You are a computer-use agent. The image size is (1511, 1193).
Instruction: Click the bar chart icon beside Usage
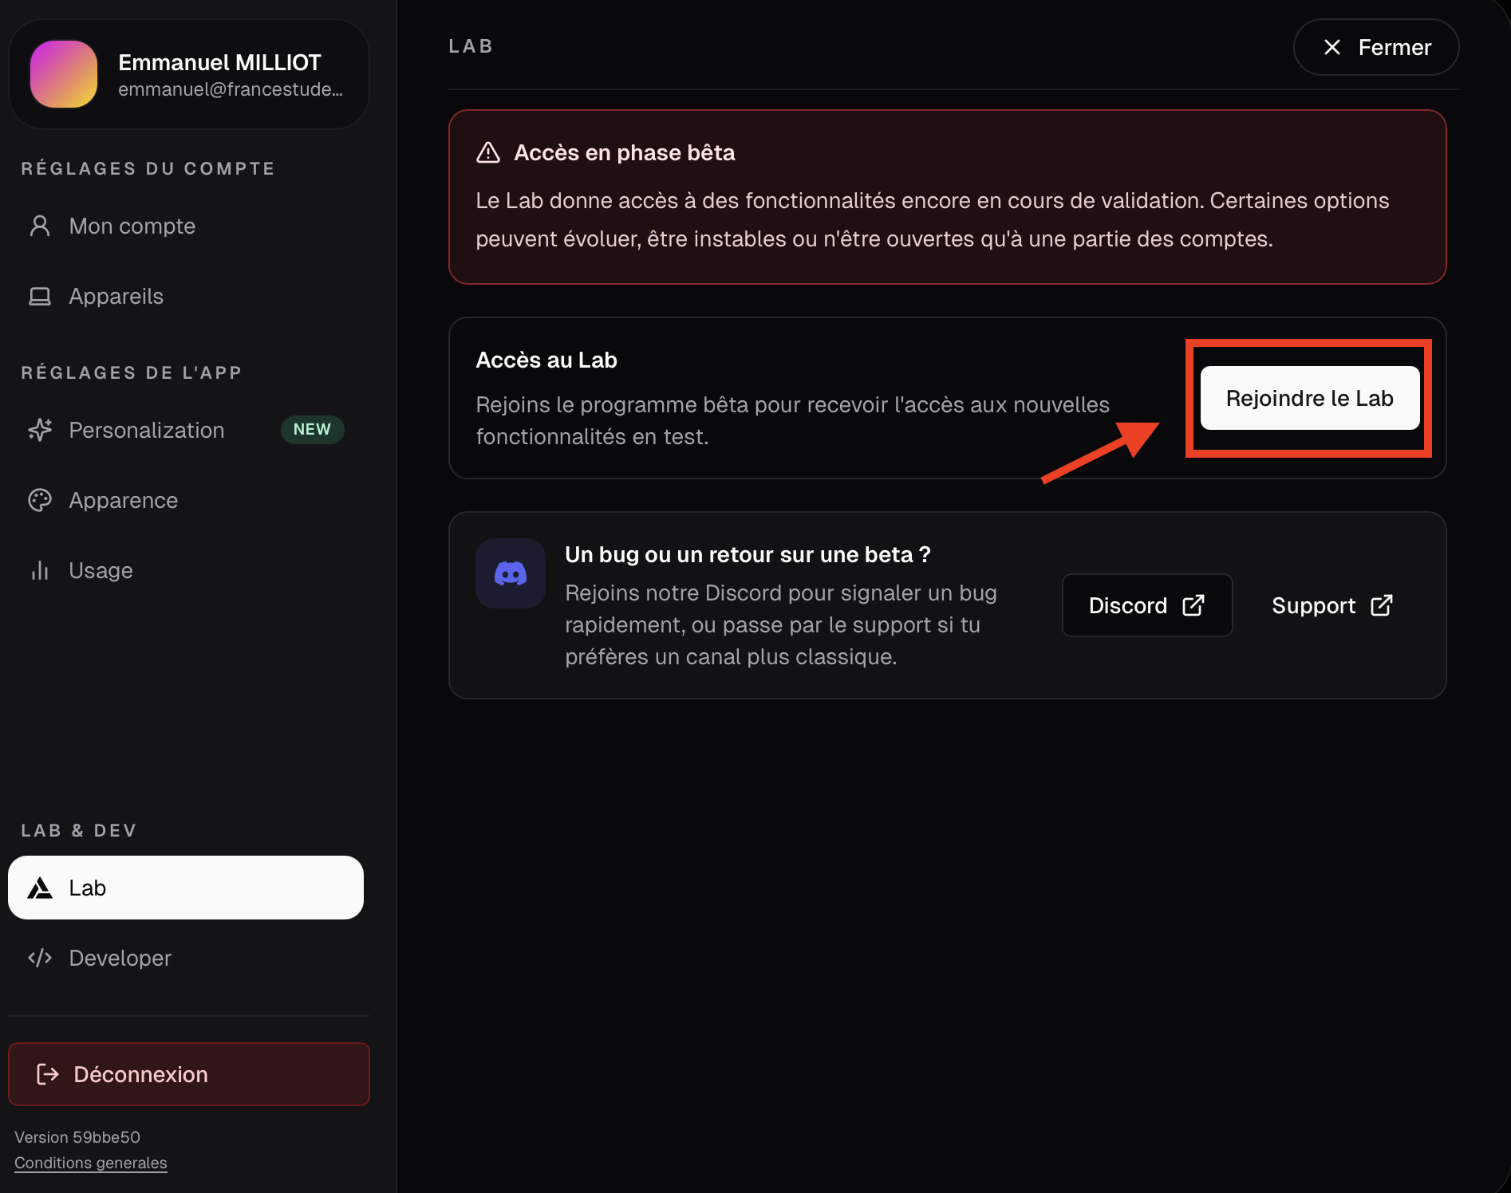[39, 570]
